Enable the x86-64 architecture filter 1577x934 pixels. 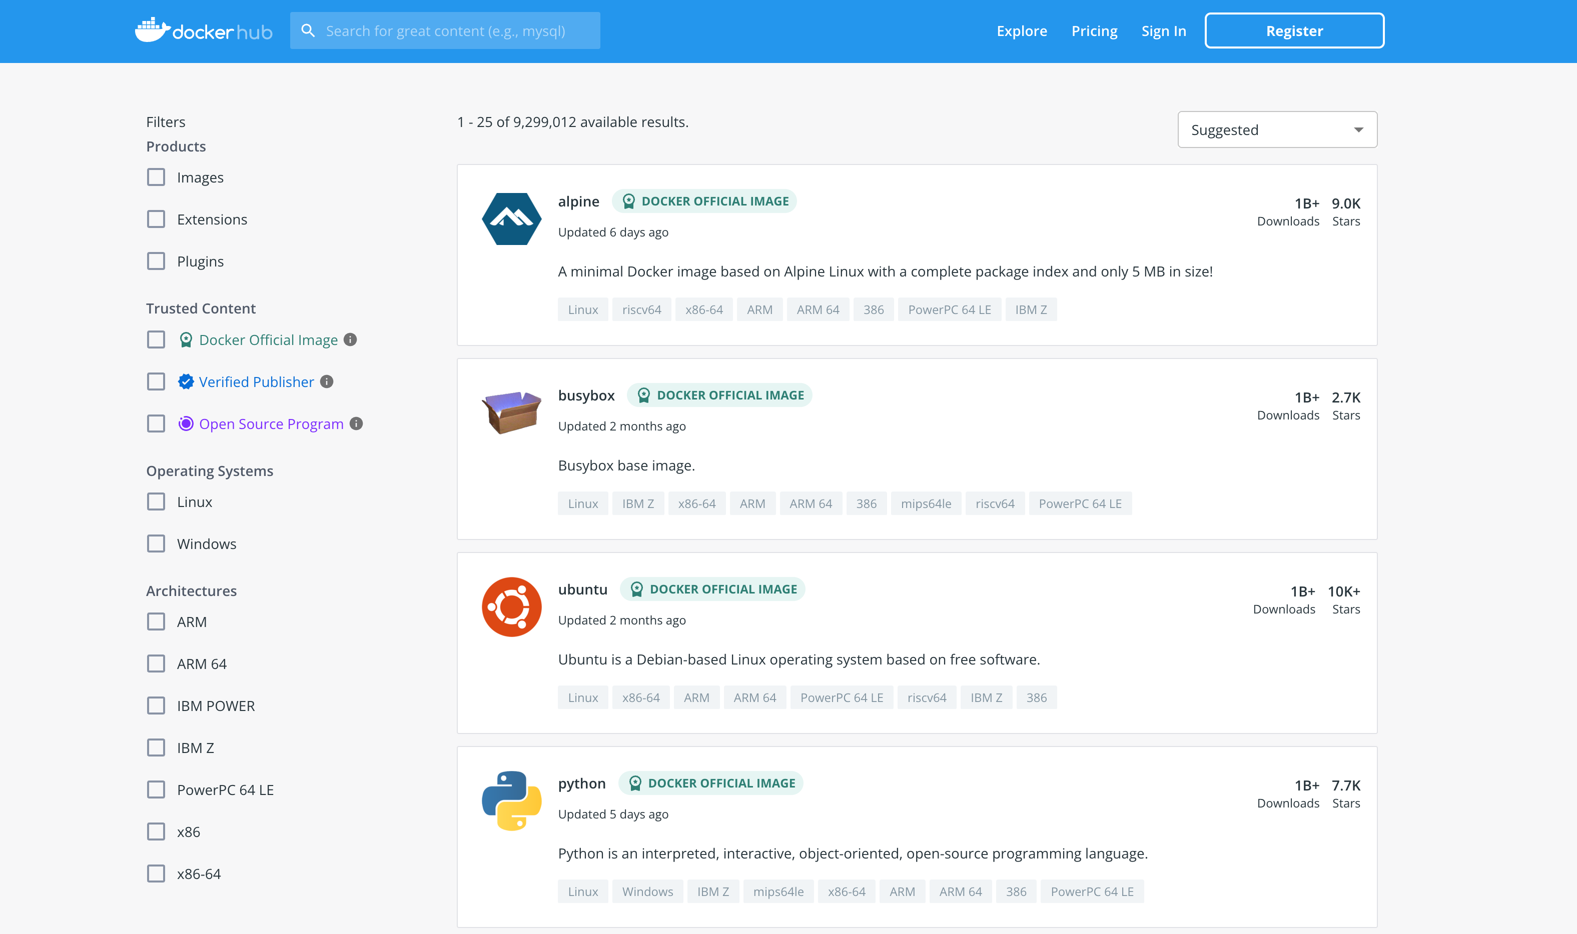pyautogui.click(x=156, y=873)
